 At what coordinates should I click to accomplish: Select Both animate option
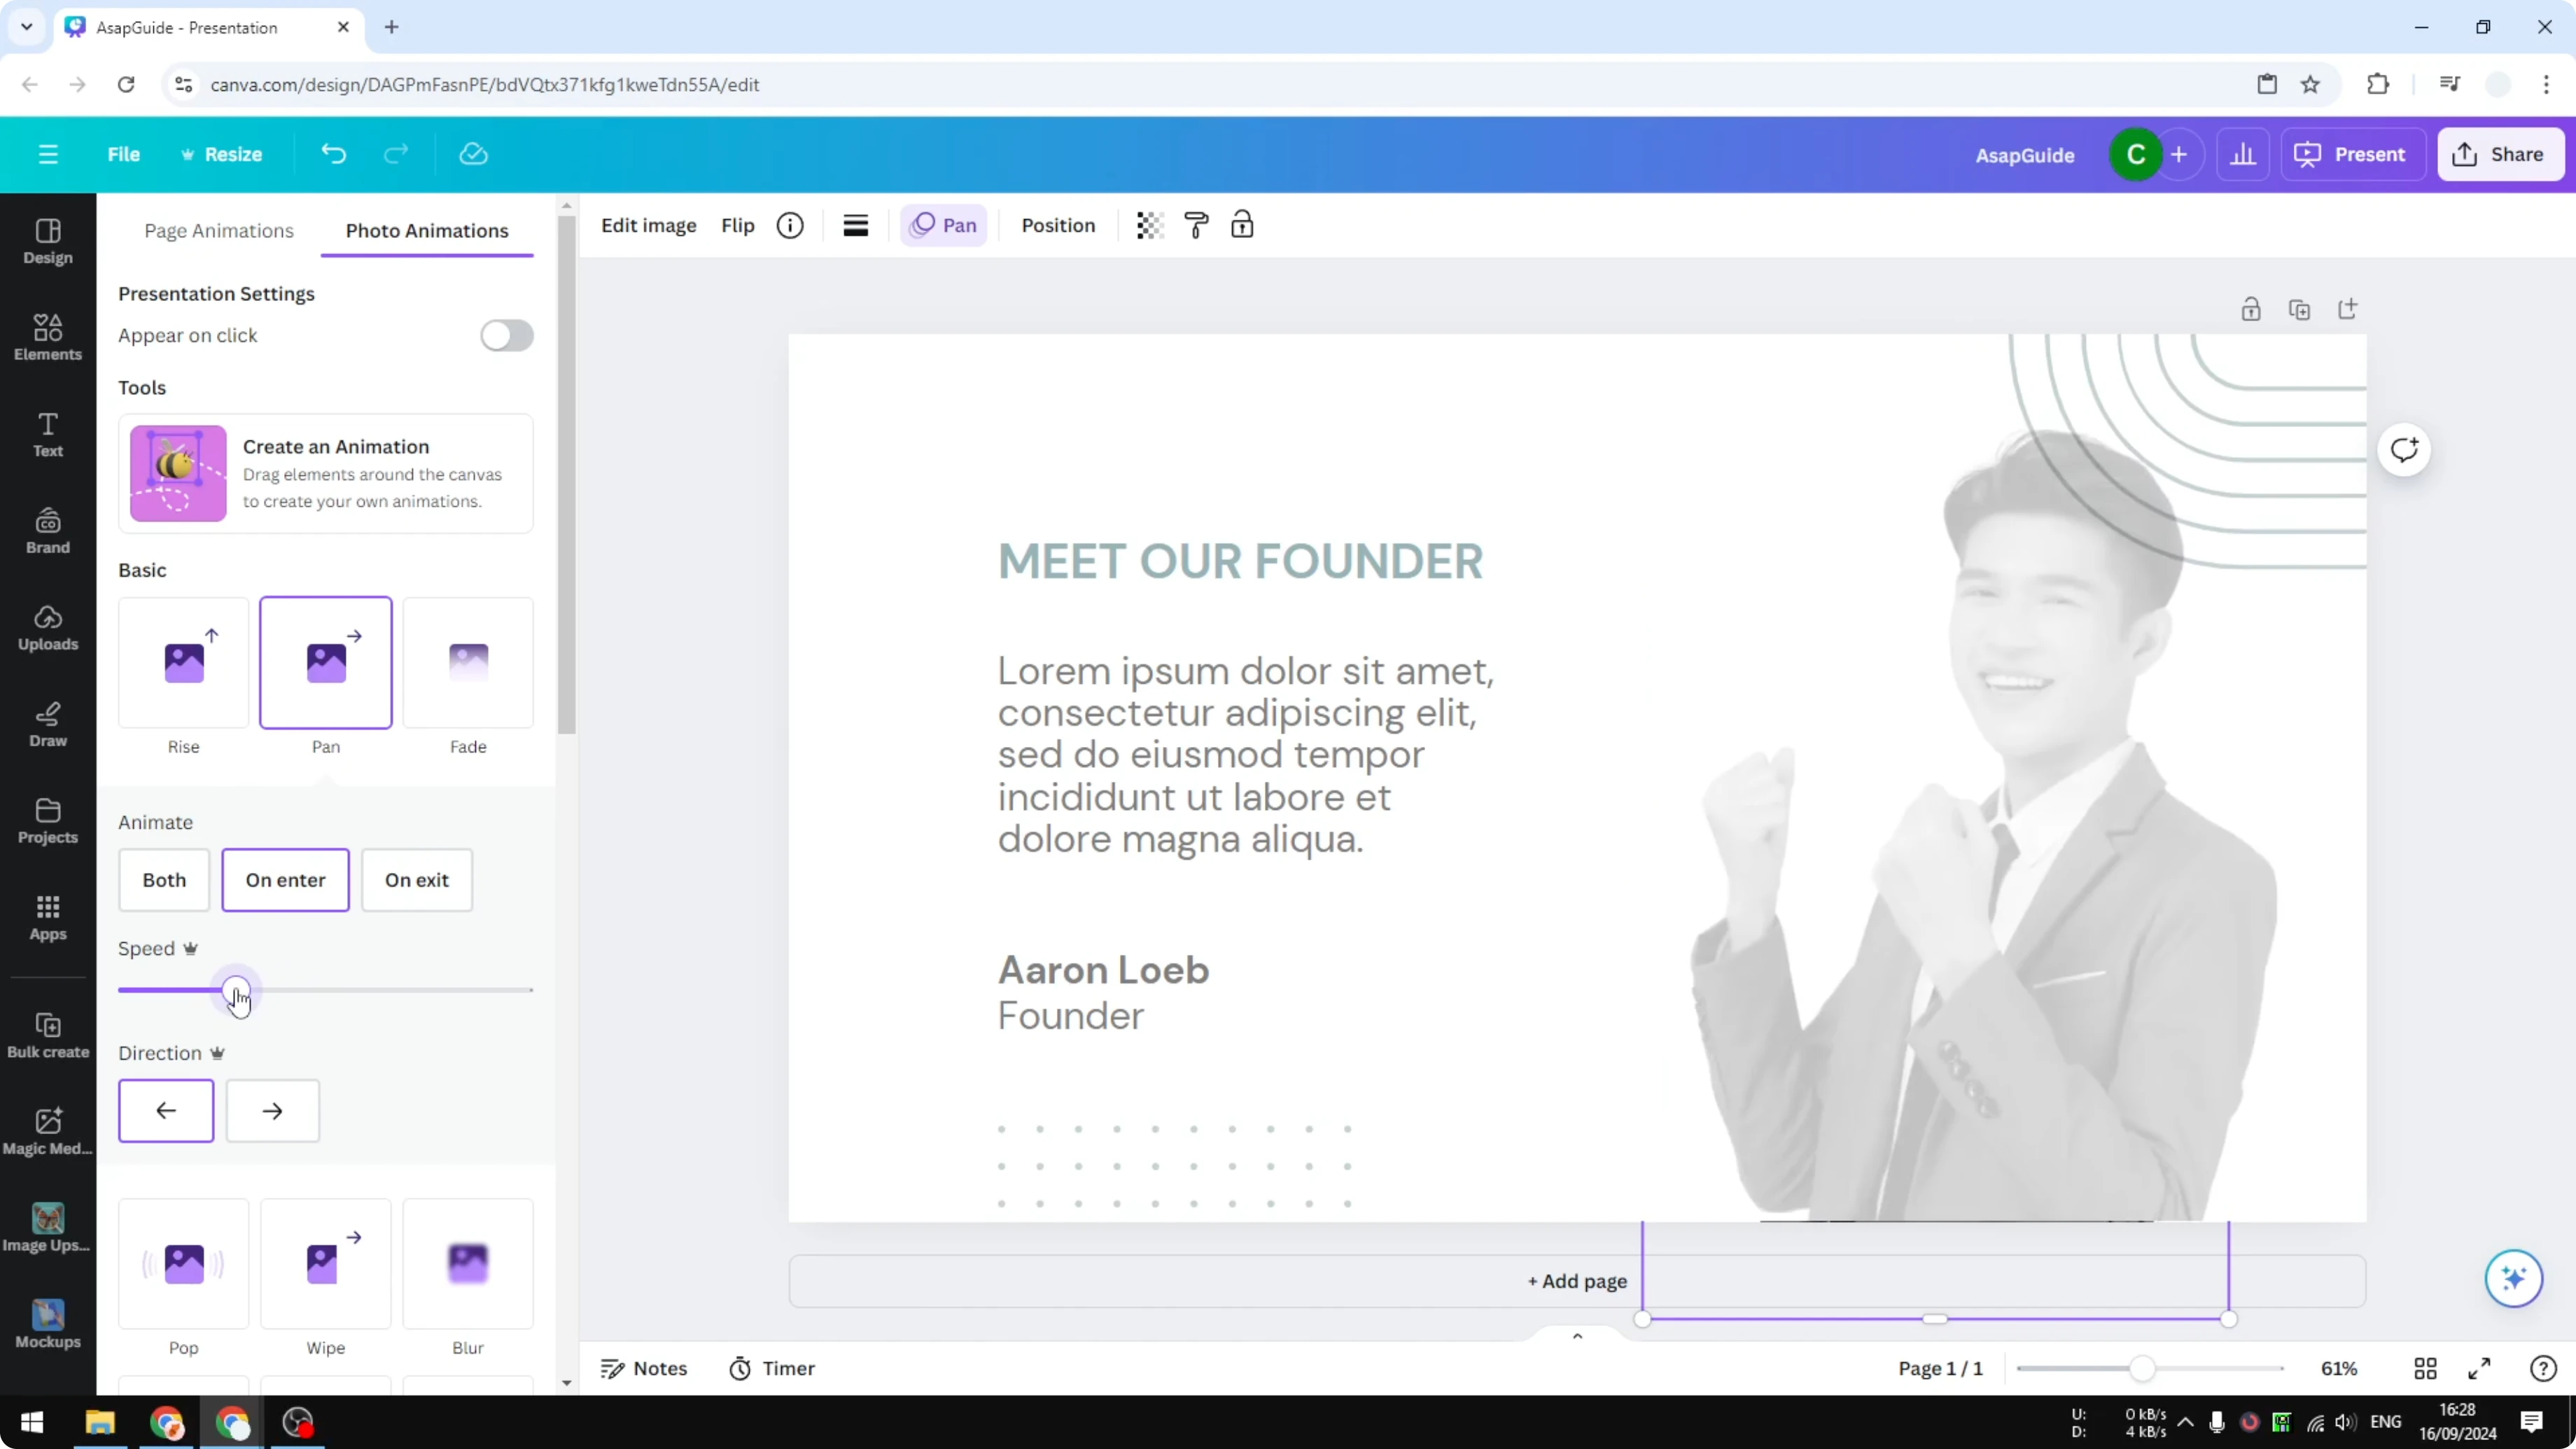[164, 880]
